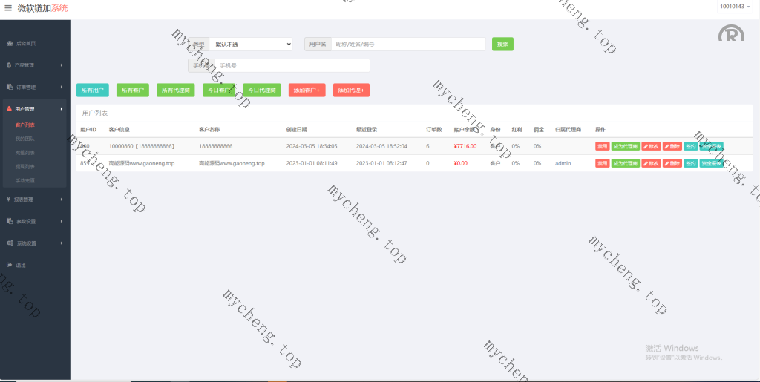Click the admin link in 归属代理商 column
This screenshot has height=382, width=760.
[x=563, y=163]
